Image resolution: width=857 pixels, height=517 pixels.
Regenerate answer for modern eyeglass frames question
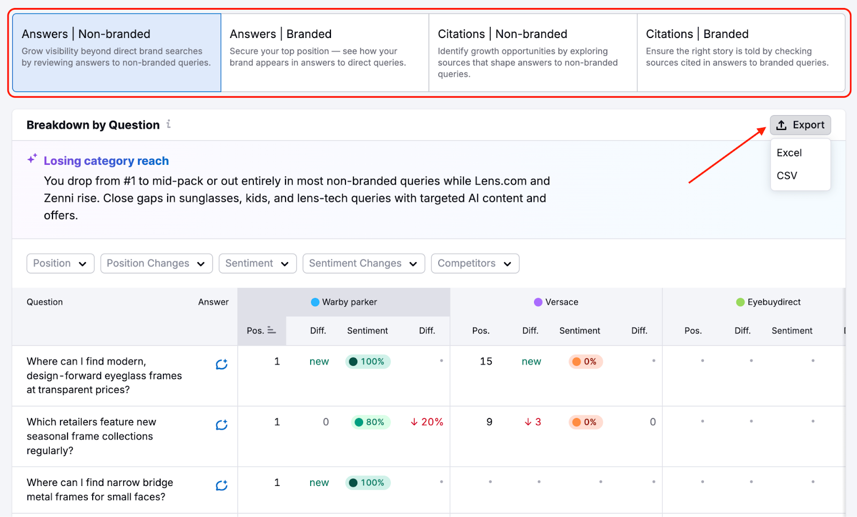click(222, 364)
